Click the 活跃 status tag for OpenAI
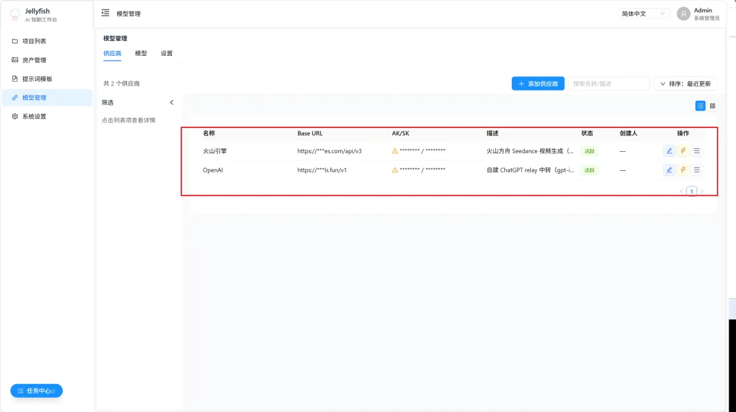This screenshot has width=736, height=412. (x=589, y=170)
